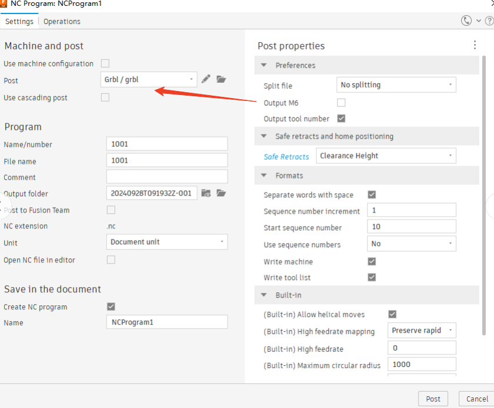
Task: Click the Post button
Action: (x=433, y=399)
